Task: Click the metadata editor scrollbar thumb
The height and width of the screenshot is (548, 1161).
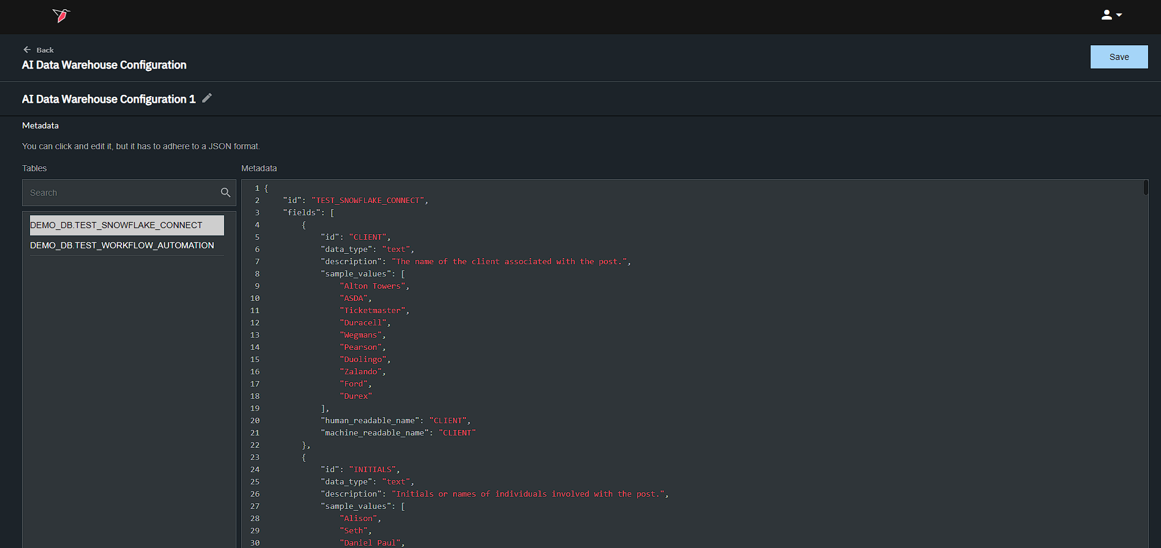Action: point(1145,188)
